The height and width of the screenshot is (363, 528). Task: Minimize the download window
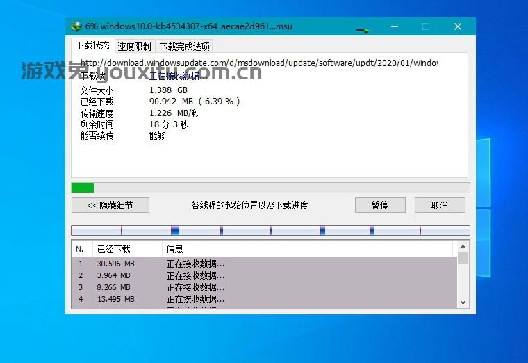[x=395, y=26]
